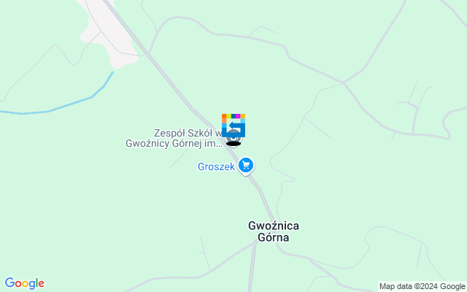Click the black oval marker shadow
Screen dimensions: 467x292
pos(233,144)
